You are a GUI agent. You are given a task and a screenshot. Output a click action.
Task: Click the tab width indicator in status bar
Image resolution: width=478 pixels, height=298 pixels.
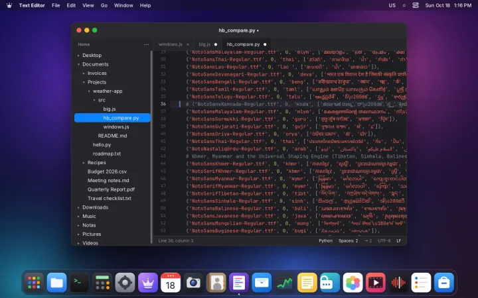point(368,240)
